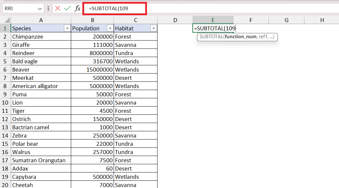This screenshot has width=339, height=188.
Task: Select the Bald eagle cell
Action: point(41,61)
